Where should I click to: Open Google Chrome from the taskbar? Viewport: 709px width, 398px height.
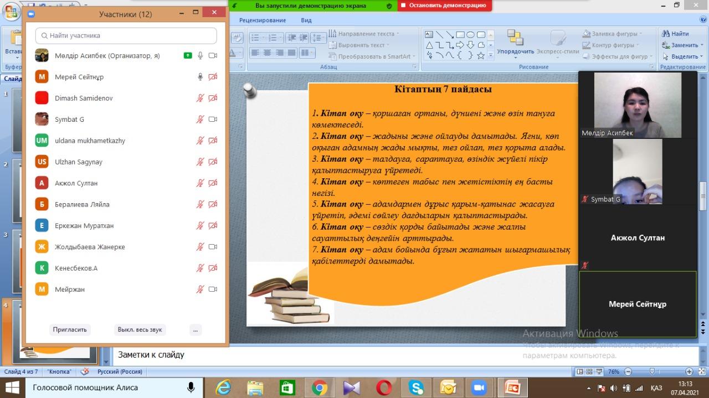(x=319, y=387)
